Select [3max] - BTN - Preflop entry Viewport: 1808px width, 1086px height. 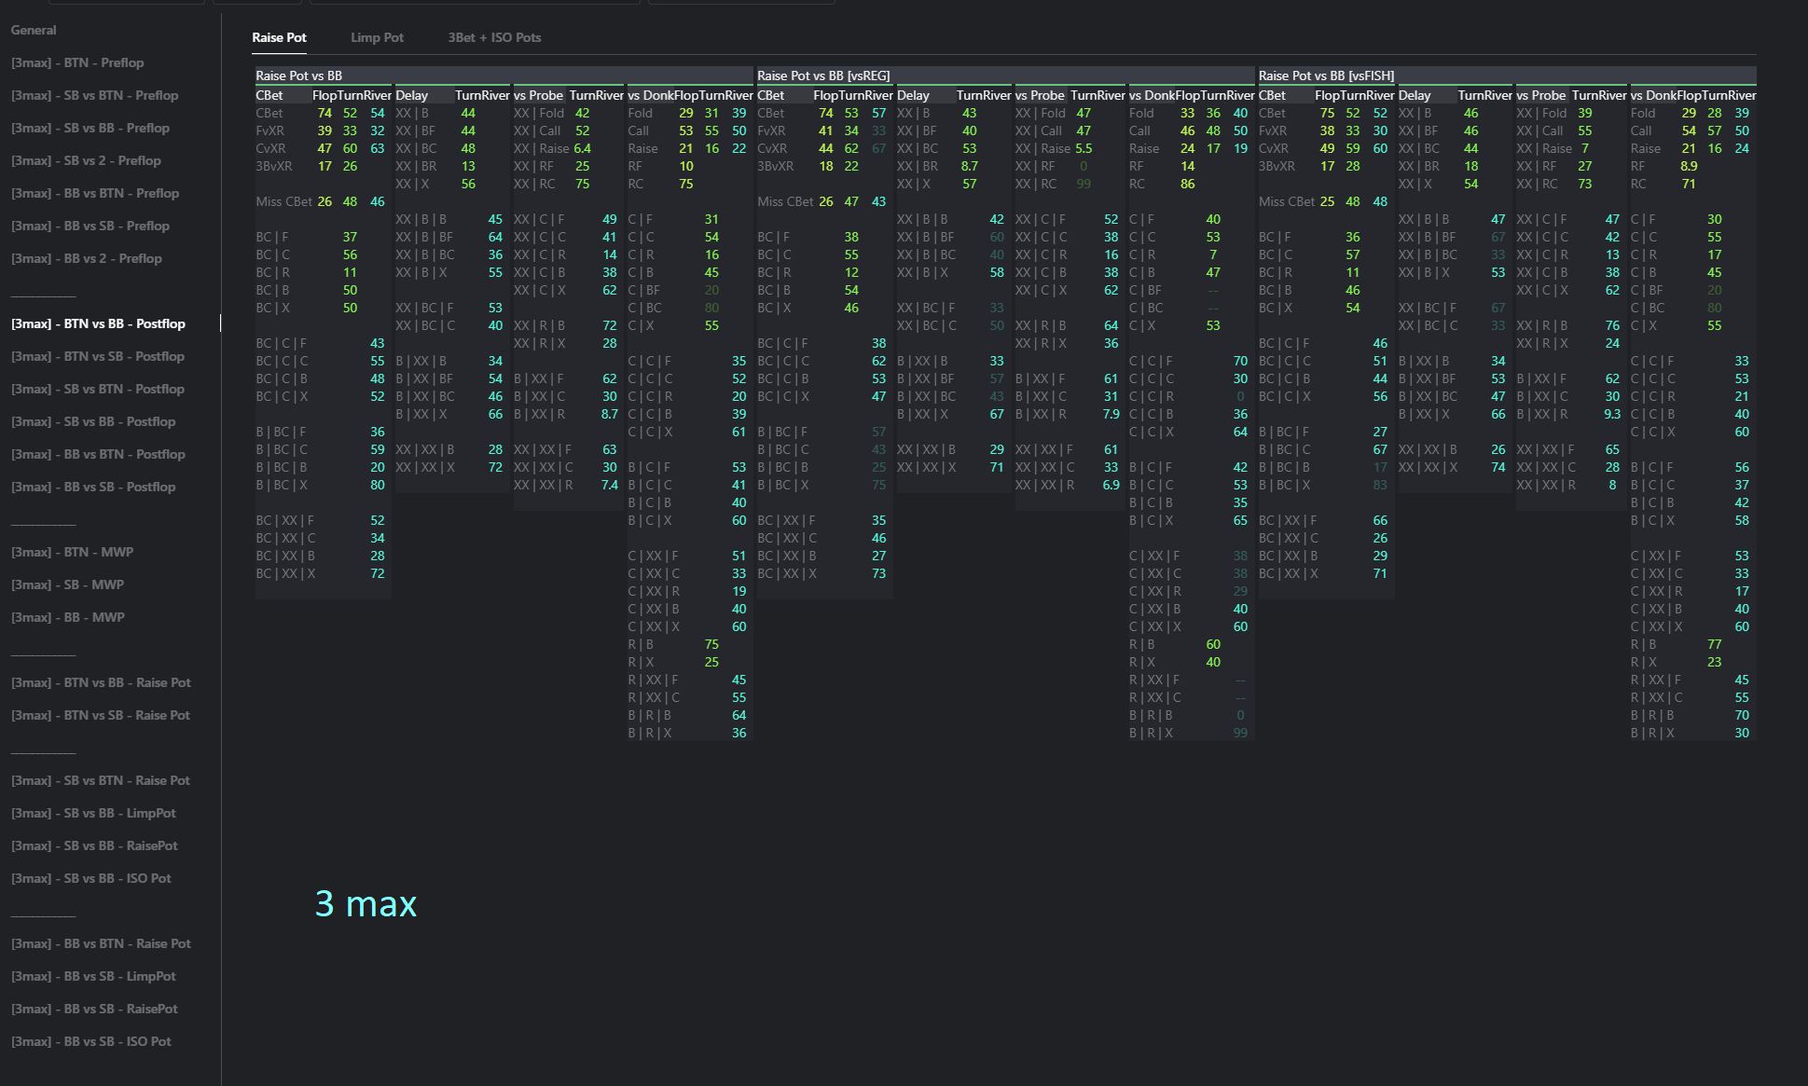pyautogui.click(x=77, y=62)
